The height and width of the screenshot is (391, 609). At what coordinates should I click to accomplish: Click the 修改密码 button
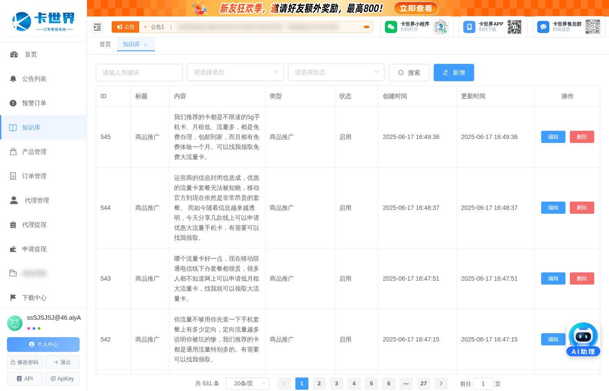(x=24, y=362)
